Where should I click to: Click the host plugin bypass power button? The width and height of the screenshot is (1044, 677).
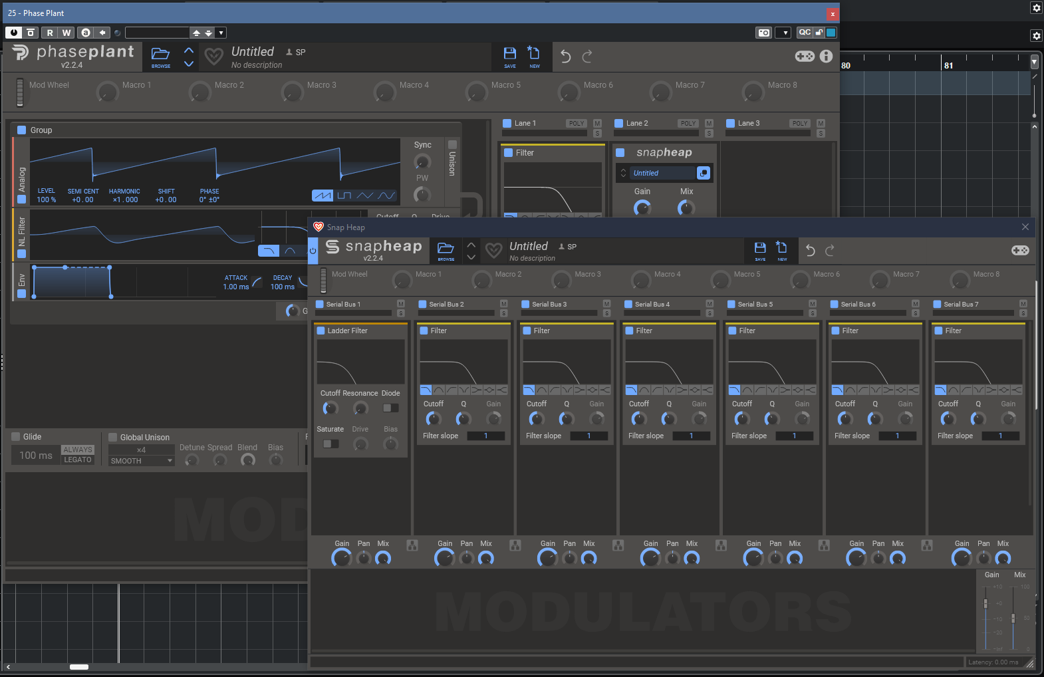13,33
